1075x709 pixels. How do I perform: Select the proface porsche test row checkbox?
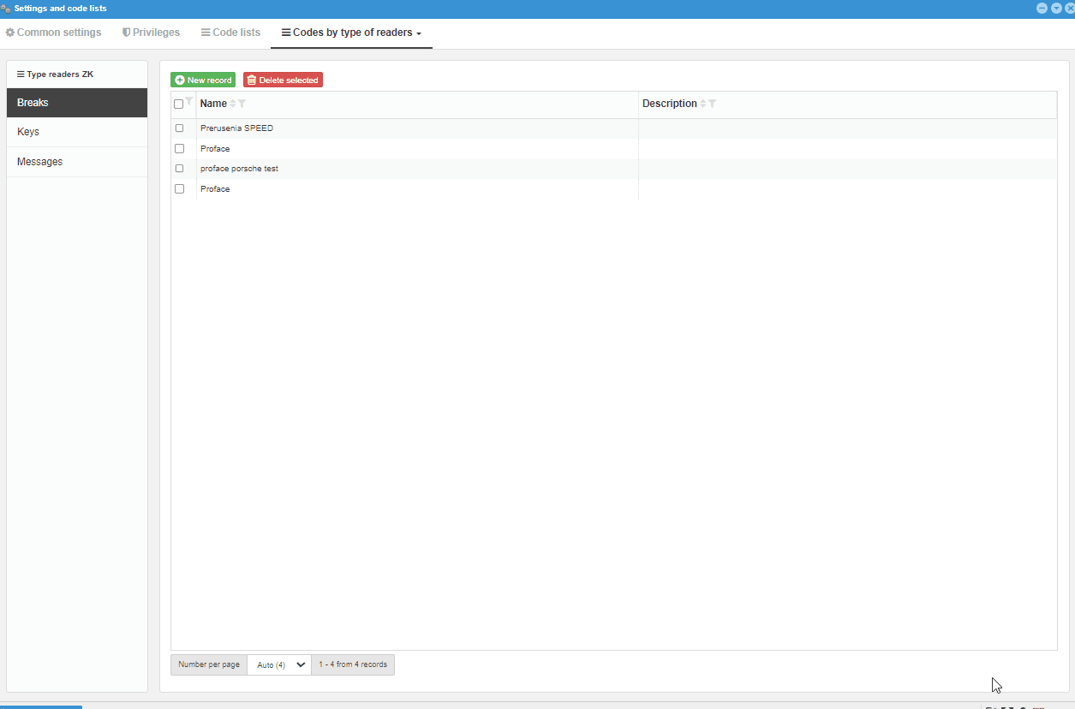tap(179, 169)
